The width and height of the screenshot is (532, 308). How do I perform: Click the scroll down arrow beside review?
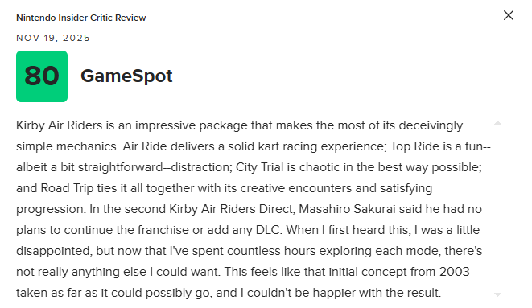point(497,294)
